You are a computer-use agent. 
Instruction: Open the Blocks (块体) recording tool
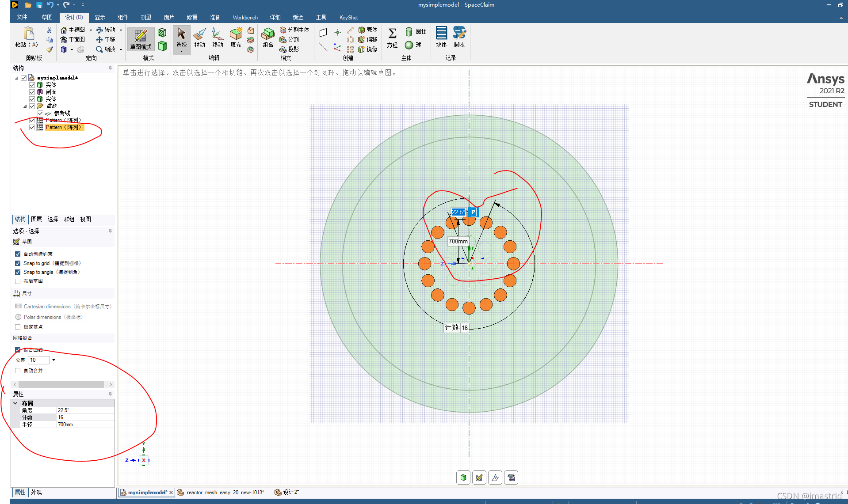coord(441,38)
